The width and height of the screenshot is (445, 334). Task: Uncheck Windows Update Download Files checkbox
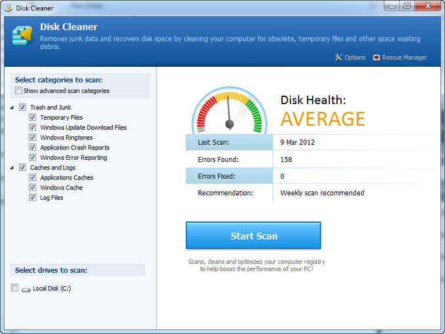[x=33, y=128]
